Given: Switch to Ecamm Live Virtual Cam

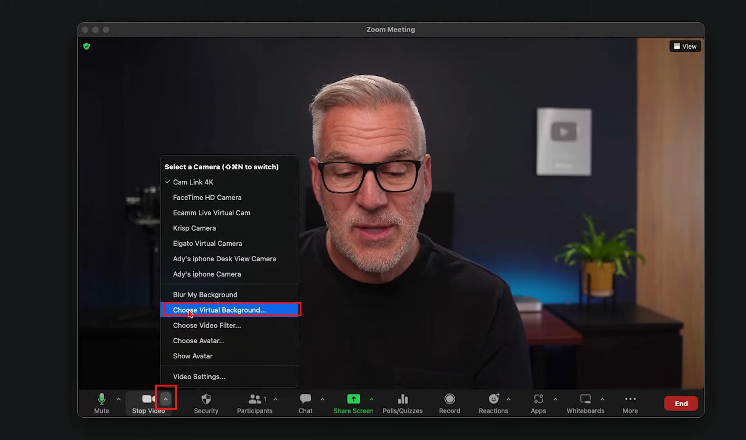Looking at the screenshot, I should click(x=229, y=213).
